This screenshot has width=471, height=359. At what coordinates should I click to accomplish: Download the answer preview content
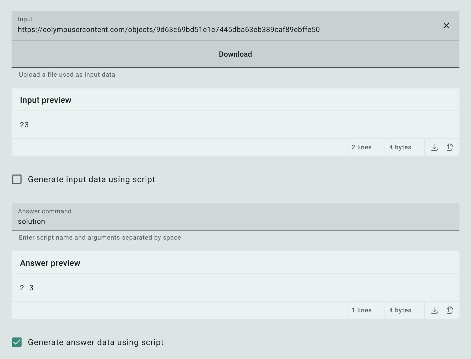(x=434, y=310)
